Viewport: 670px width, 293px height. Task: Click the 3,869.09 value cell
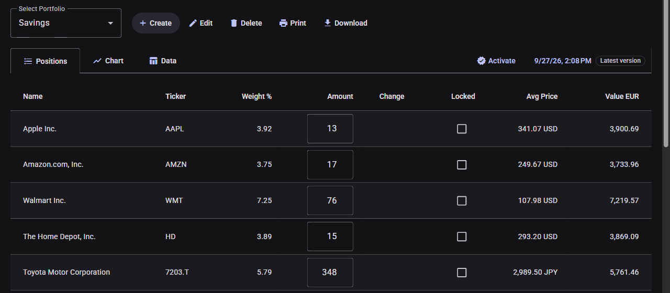pyautogui.click(x=624, y=236)
